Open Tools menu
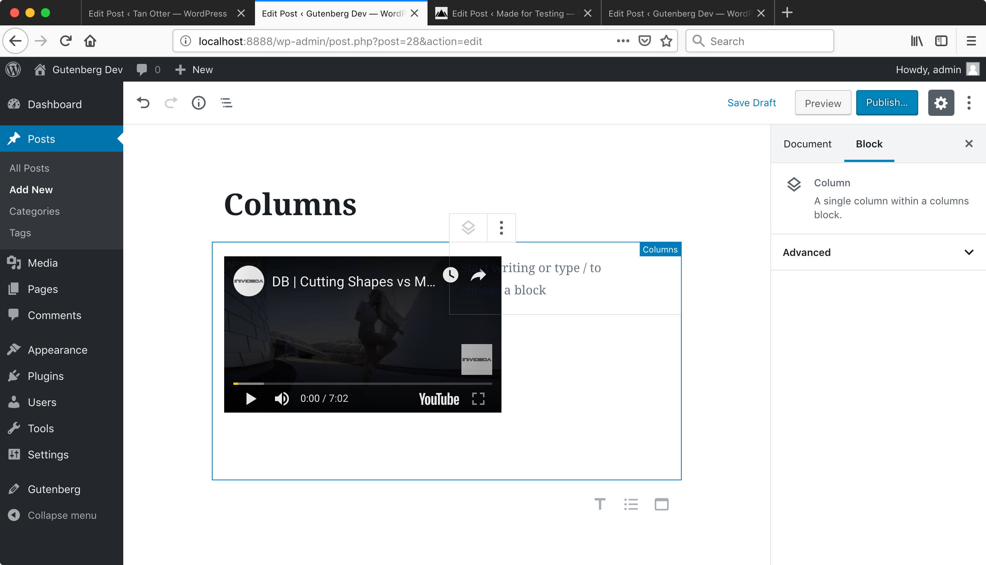Screen dimensions: 986x565 click(x=61, y=428)
